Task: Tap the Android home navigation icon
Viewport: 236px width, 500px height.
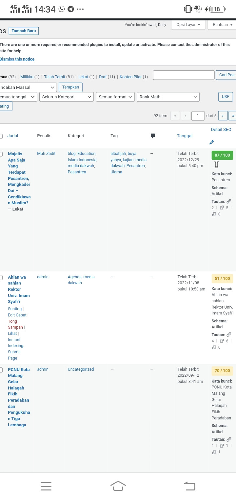Action: [x=118, y=486]
